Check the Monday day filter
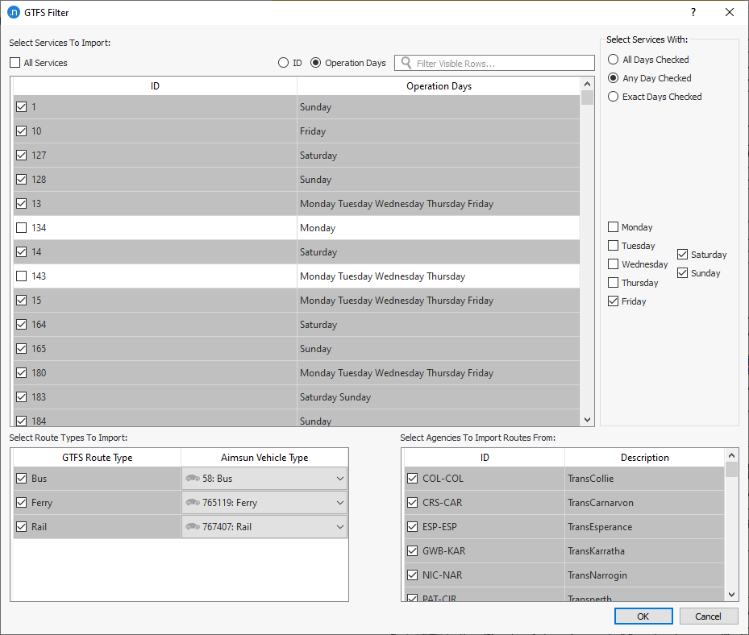 point(613,227)
